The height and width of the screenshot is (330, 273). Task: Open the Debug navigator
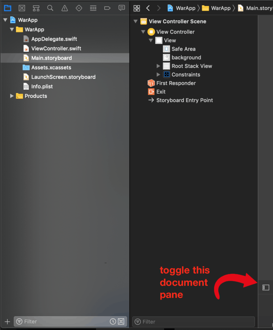click(93, 8)
